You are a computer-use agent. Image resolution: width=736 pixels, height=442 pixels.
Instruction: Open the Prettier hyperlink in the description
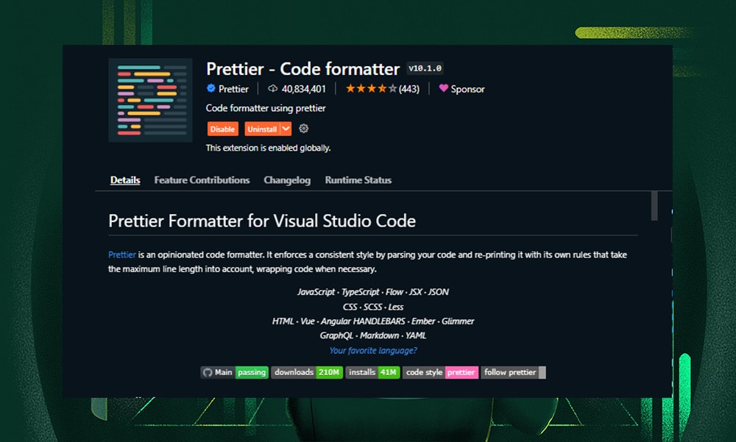[x=121, y=254]
